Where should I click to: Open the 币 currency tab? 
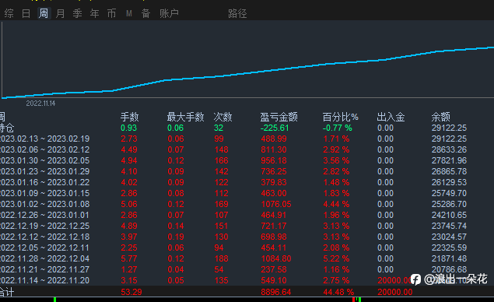coord(111,13)
